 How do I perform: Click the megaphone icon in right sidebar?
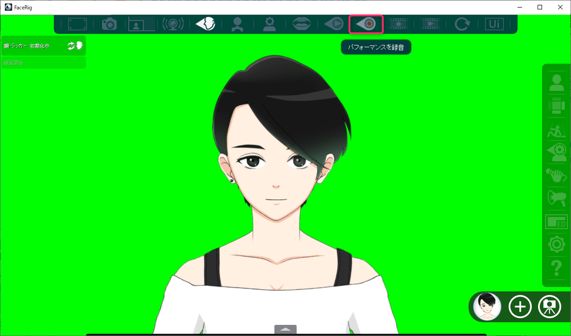556,198
